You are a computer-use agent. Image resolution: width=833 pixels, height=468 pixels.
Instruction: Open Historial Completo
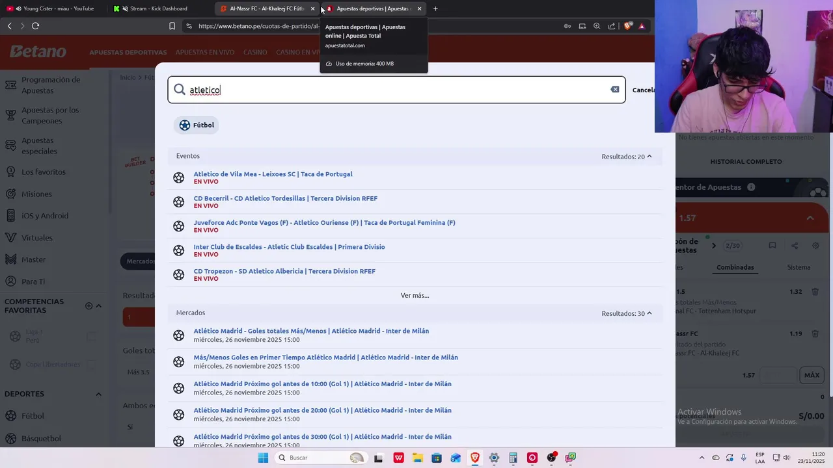click(x=746, y=161)
